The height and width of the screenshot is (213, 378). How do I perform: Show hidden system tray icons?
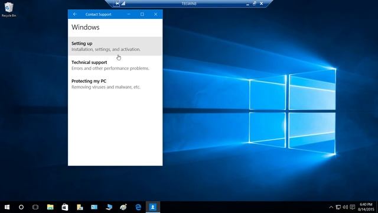(x=331, y=207)
